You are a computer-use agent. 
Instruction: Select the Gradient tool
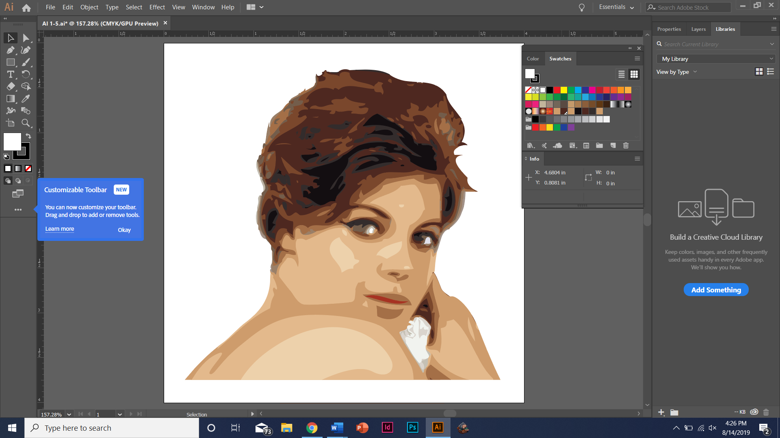coord(11,99)
